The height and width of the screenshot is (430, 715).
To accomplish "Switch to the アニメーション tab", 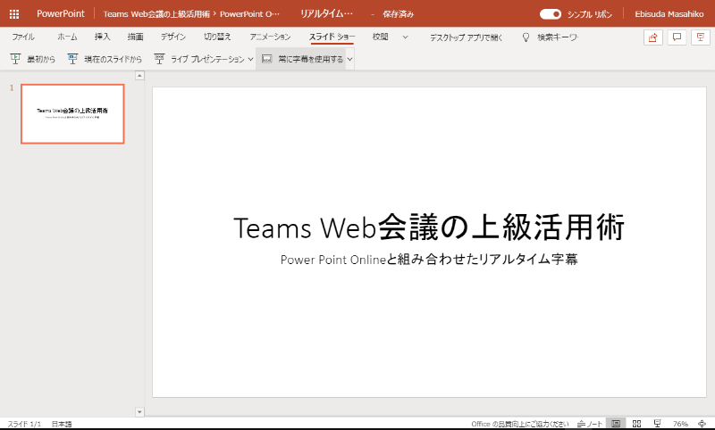I will [270, 37].
